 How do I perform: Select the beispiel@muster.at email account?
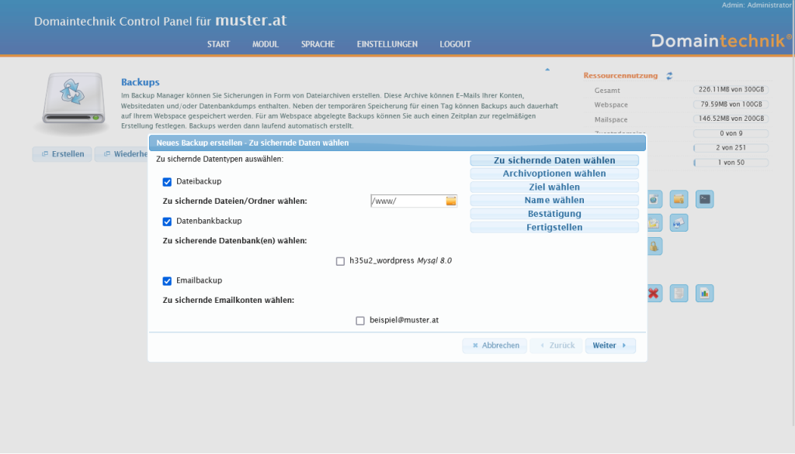pos(360,319)
